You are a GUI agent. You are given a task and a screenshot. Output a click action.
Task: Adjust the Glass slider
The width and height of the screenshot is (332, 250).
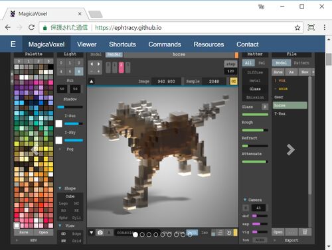[255, 115]
